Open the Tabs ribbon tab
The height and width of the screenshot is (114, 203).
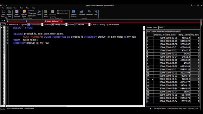tap(28, 8)
